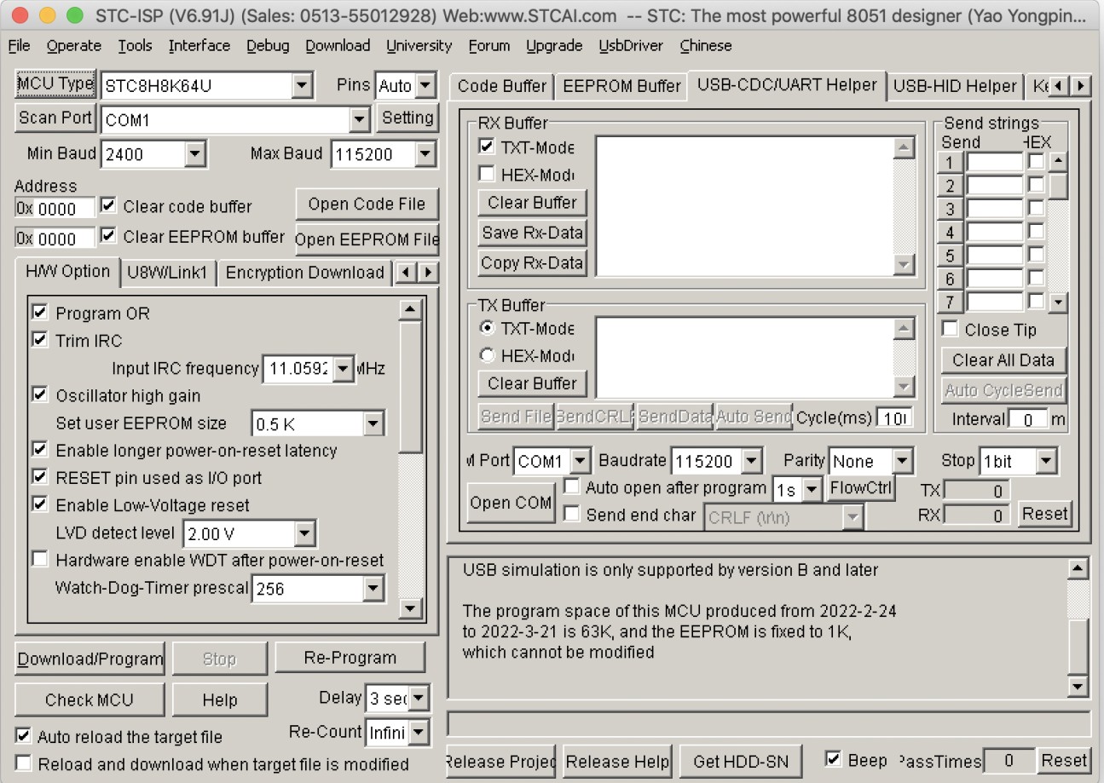Enable Reload and download when target file modified
This screenshot has height=783, width=1104.
tap(23, 763)
